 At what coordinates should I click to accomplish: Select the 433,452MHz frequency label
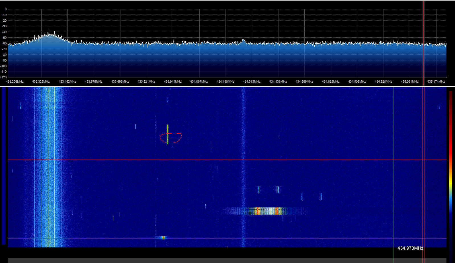67,81
